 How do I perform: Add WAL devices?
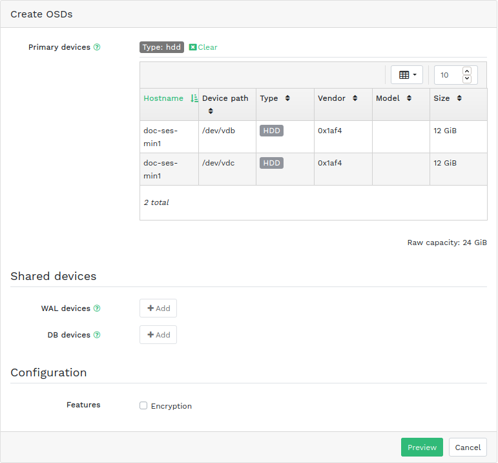158,308
